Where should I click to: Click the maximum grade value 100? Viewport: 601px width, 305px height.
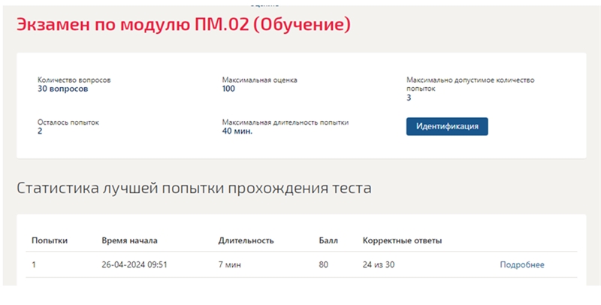click(x=228, y=89)
